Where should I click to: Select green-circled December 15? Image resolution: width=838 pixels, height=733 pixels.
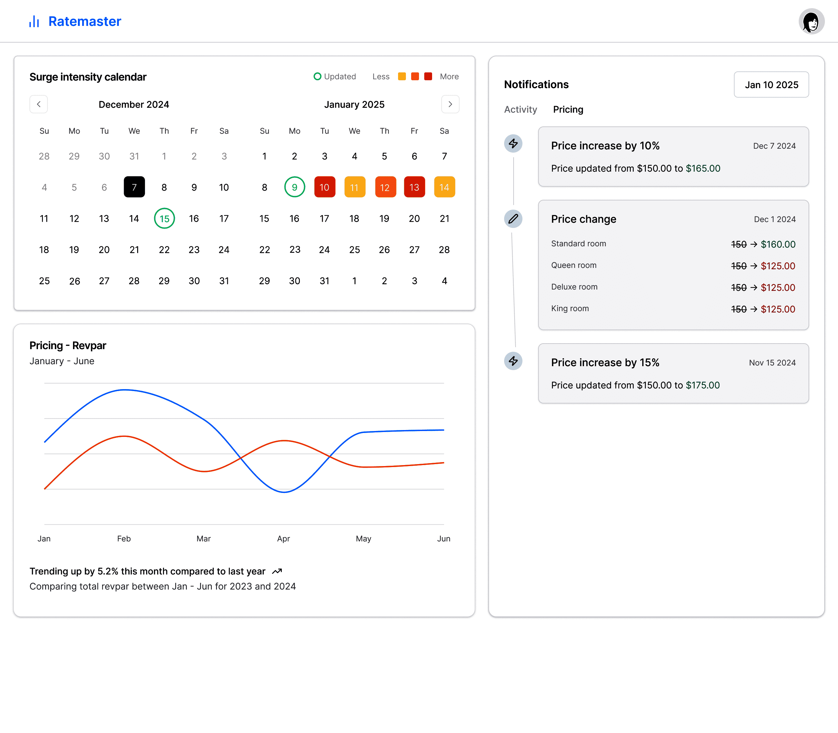pos(164,218)
